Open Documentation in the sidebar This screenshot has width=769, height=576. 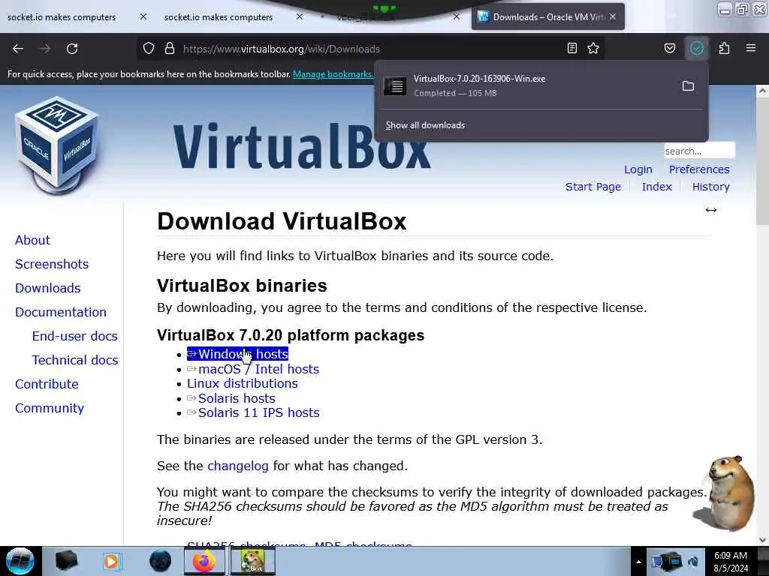(x=61, y=313)
